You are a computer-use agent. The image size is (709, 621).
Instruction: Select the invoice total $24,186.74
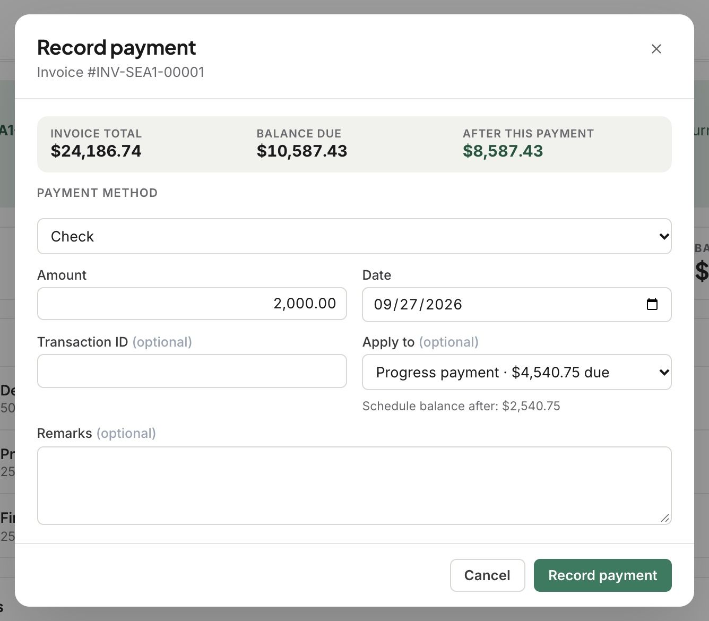[96, 151]
